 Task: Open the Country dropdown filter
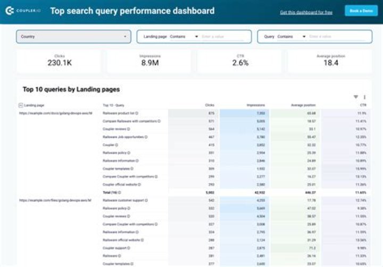74,37
